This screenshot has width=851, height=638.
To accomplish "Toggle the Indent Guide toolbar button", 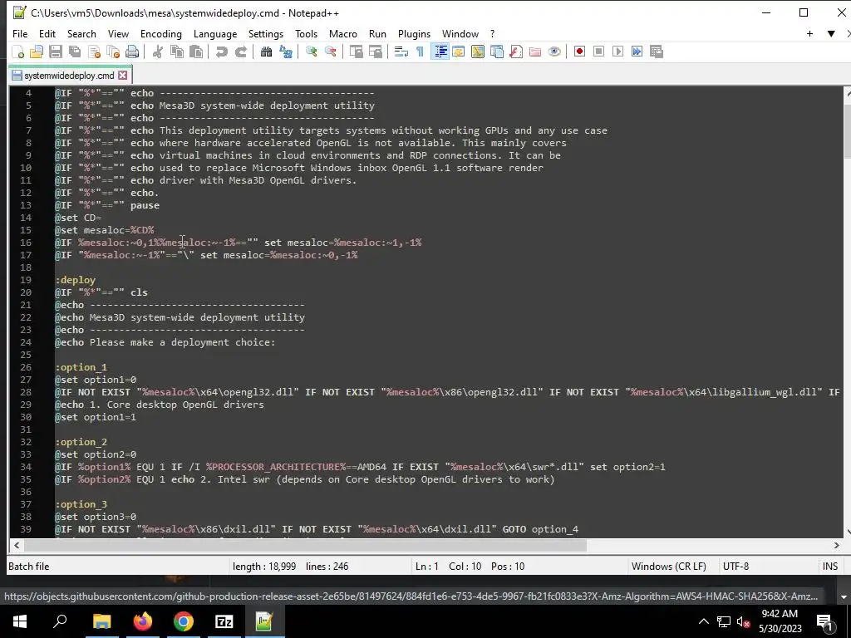I will (440, 52).
